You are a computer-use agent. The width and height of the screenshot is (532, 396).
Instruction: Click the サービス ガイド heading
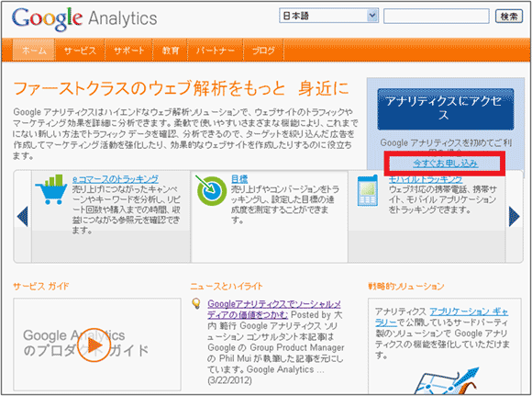coord(41,287)
